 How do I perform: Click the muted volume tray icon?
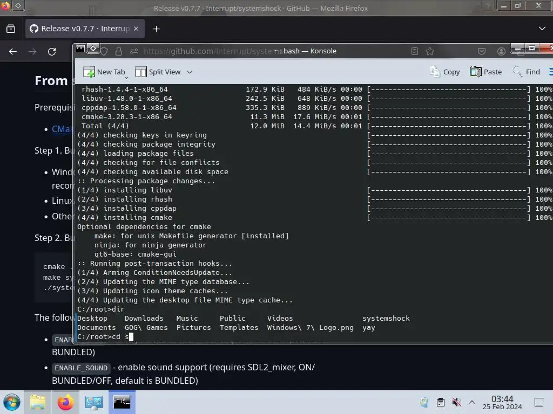pyautogui.click(x=456, y=402)
